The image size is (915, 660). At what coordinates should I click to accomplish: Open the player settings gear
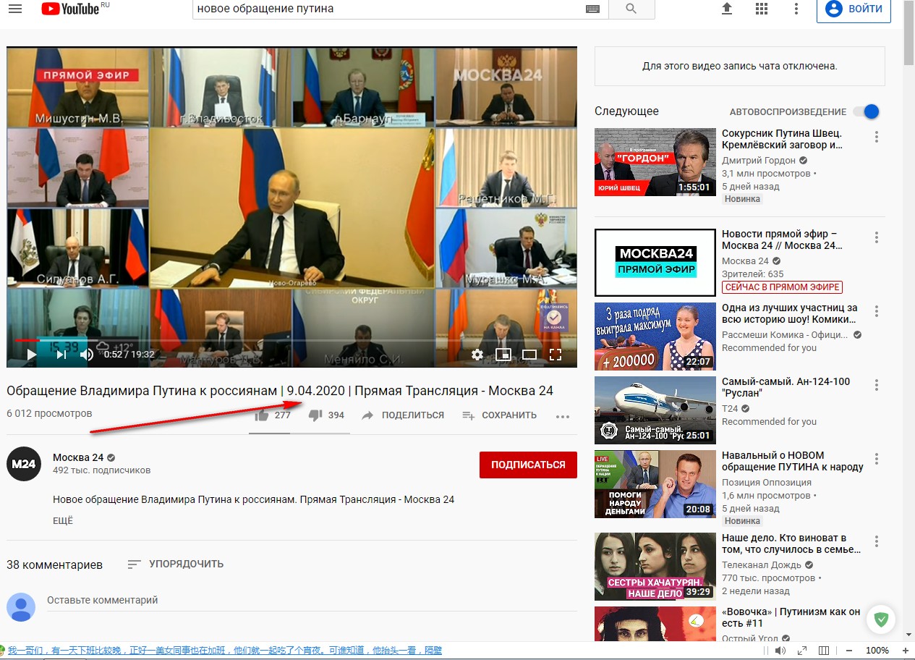coord(477,355)
